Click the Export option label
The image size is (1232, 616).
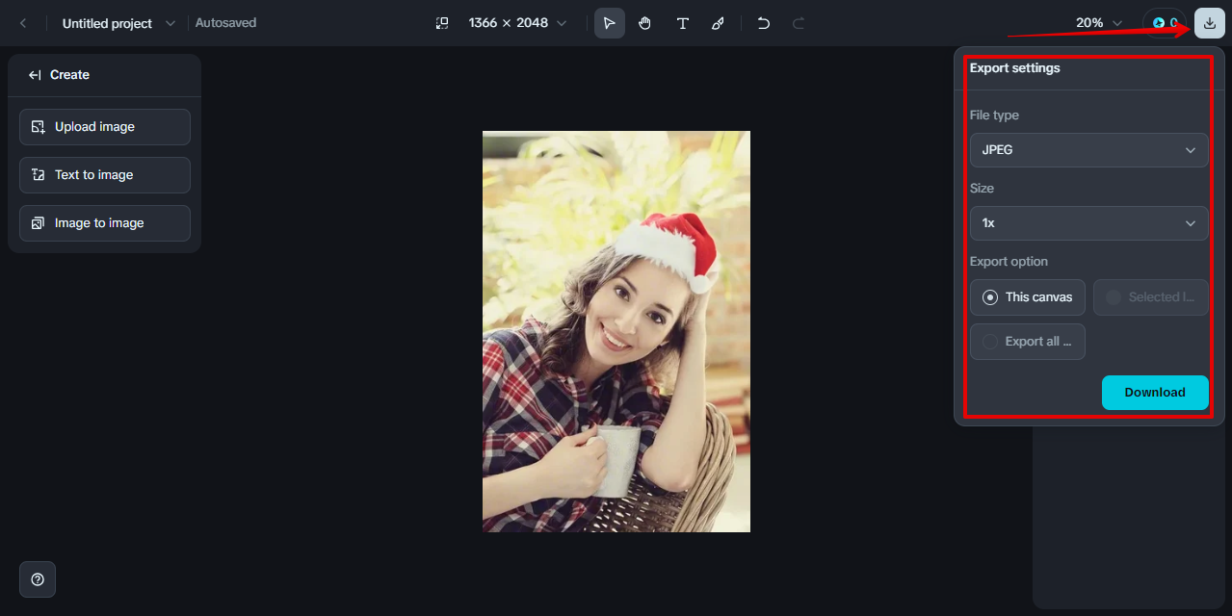(1009, 262)
